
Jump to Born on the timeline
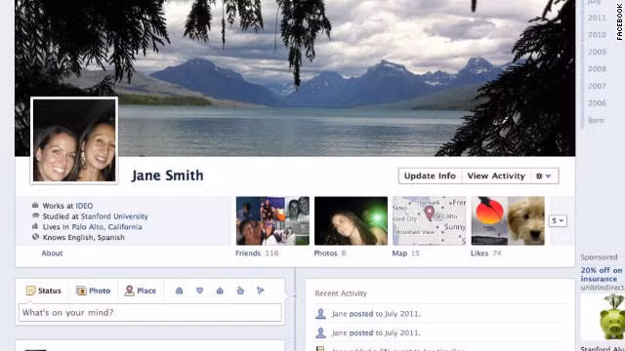(596, 121)
